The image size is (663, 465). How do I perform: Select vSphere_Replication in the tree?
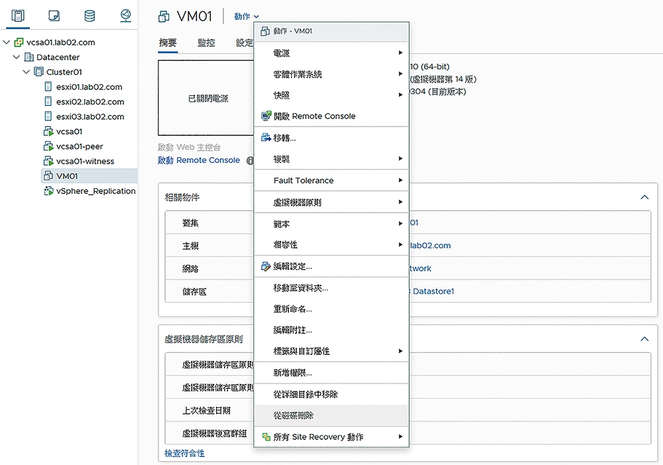pyautogui.click(x=95, y=191)
